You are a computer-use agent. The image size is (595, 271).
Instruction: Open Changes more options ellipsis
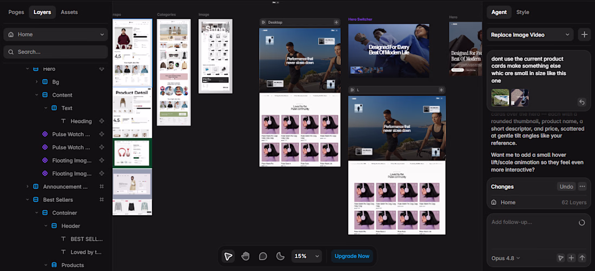click(582, 187)
